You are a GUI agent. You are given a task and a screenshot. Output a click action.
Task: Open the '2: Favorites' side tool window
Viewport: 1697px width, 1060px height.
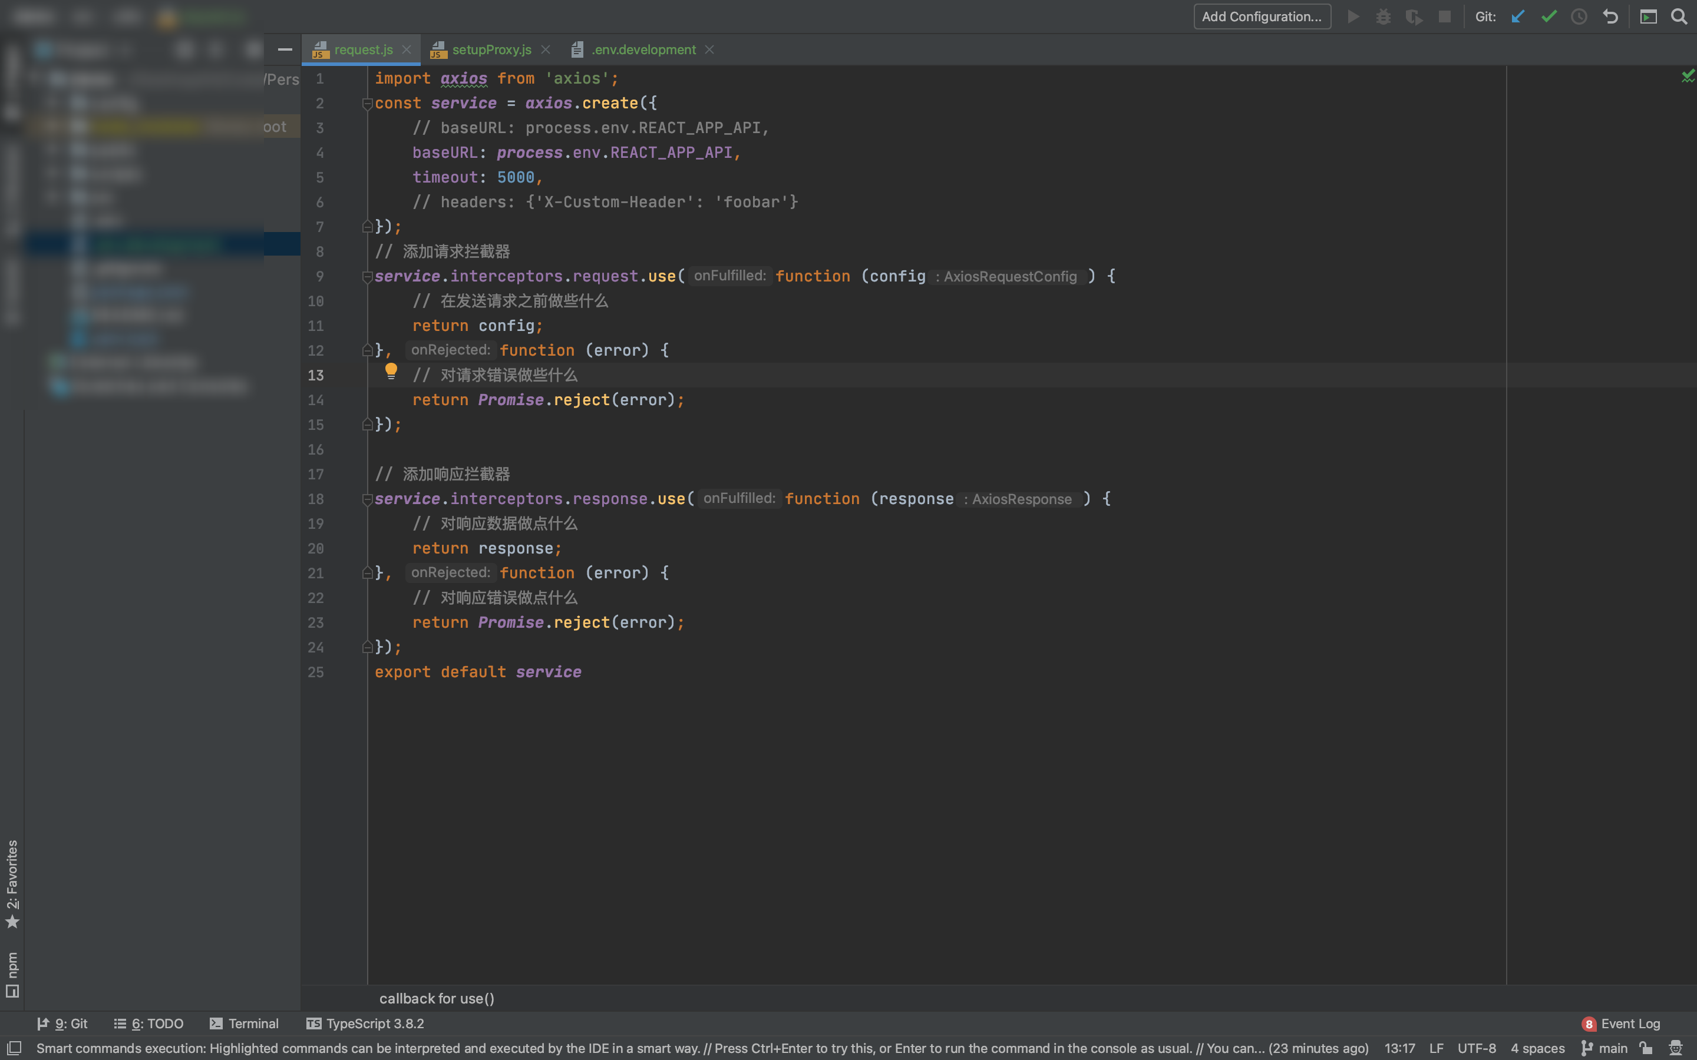[x=12, y=883]
